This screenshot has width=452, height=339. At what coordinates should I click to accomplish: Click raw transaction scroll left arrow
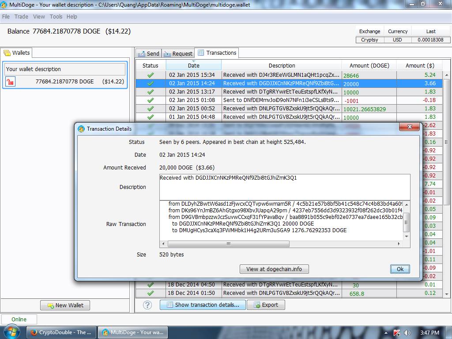(x=163, y=244)
